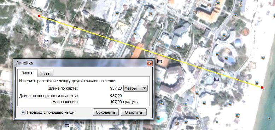Image resolution: width=275 pixels, height=130 pixels.
Task: Click lodging bed icon beneath the ruler dialog
Action: tap(67, 125)
